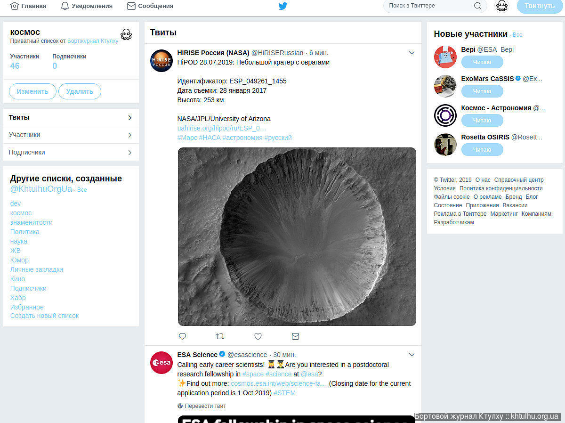
Task: Expand the ESA Science tweet options chevron
Action: click(412, 355)
